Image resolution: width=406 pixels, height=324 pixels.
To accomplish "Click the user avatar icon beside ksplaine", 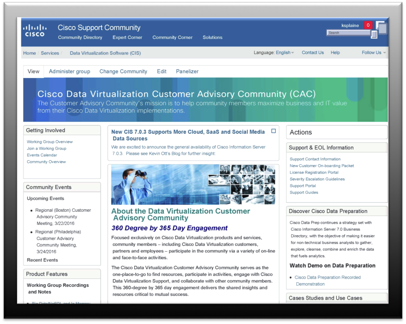I will click(x=382, y=28).
